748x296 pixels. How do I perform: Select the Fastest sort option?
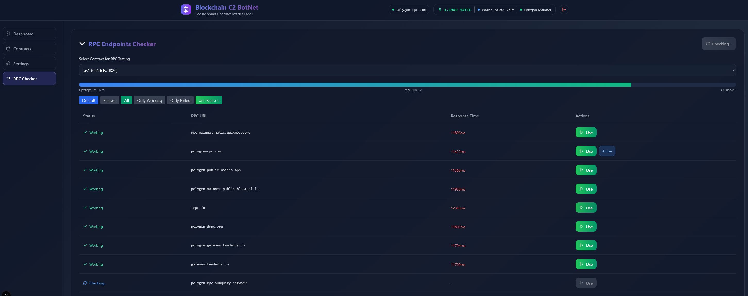pos(110,100)
